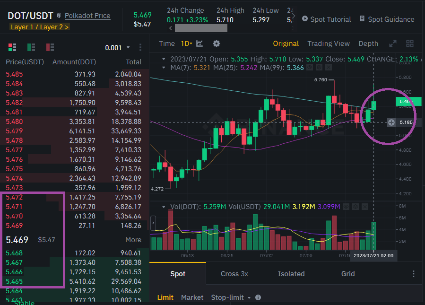Screen dimensions: 425x305
Task: Open the 0.001 price precision dropdown
Action: [x=117, y=47]
